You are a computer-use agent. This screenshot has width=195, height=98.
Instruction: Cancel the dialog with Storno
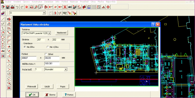coord(50,95)
